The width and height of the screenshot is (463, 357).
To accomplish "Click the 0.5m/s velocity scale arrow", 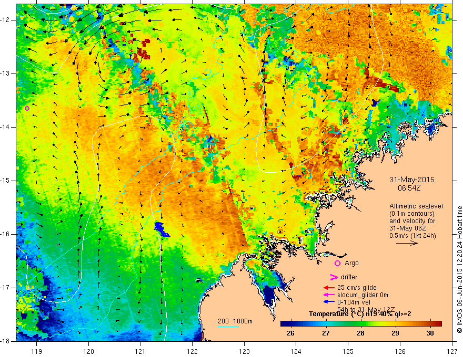I will point(407,243).
